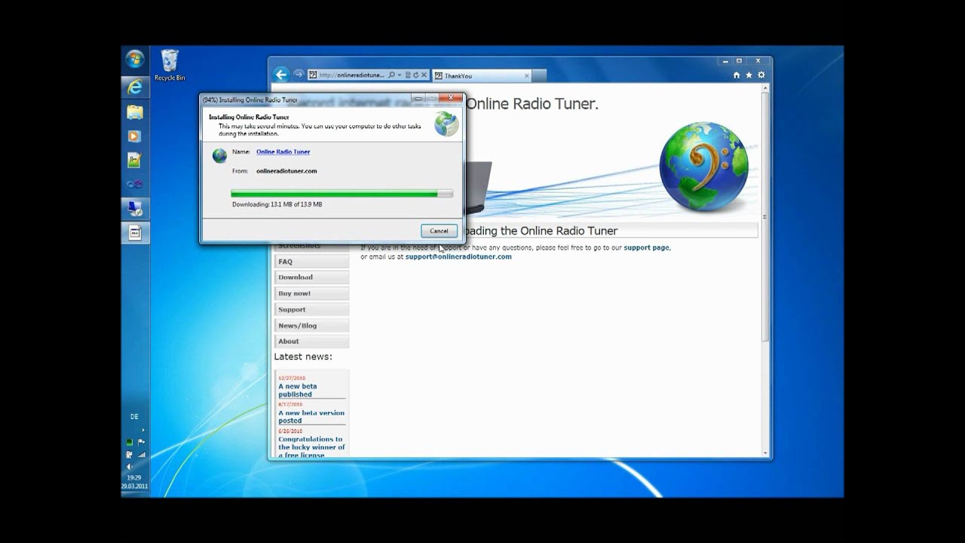Image resolution: width=965 pixels, height=543 pixels.
Task: Open the Recycle Bin desktop icon
Action: tap(170, 66)
